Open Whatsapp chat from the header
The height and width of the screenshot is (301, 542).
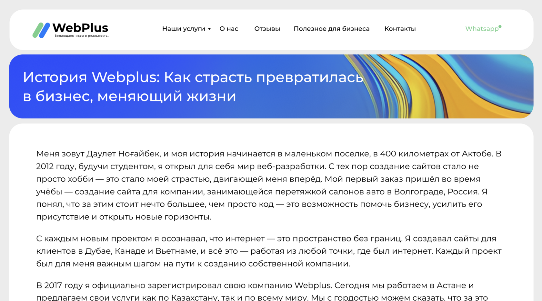pyautogui.click(x=482, y=29)
